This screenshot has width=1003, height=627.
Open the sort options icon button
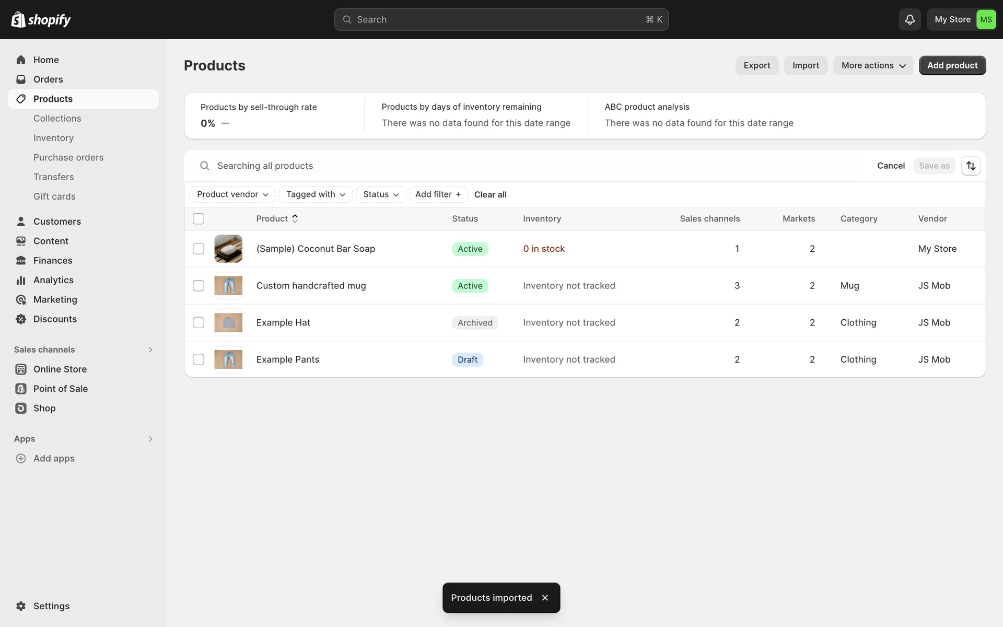(x=971, y=166)
